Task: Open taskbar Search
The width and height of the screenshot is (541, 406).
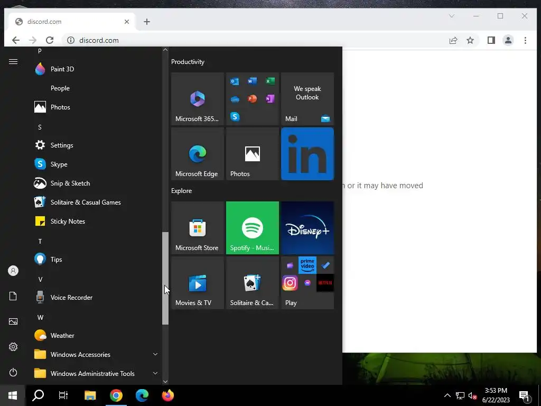Action: [x=38, y=395]
